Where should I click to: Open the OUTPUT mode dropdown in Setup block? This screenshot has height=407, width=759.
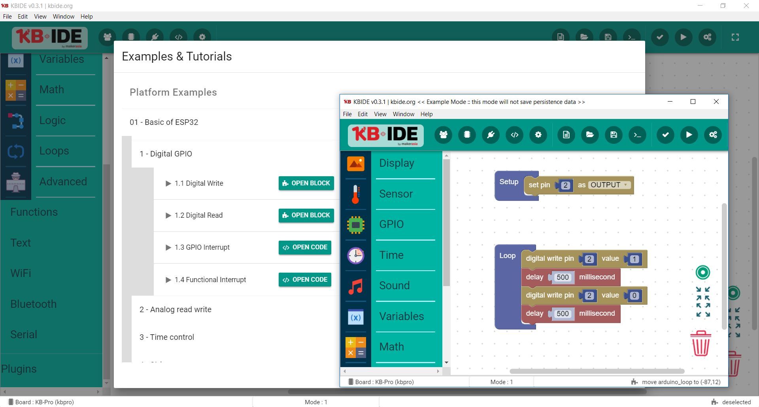tap(609, 185)
